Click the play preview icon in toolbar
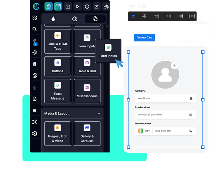The width and height of the screenshot is (219, 173). (x=77, y=6)
